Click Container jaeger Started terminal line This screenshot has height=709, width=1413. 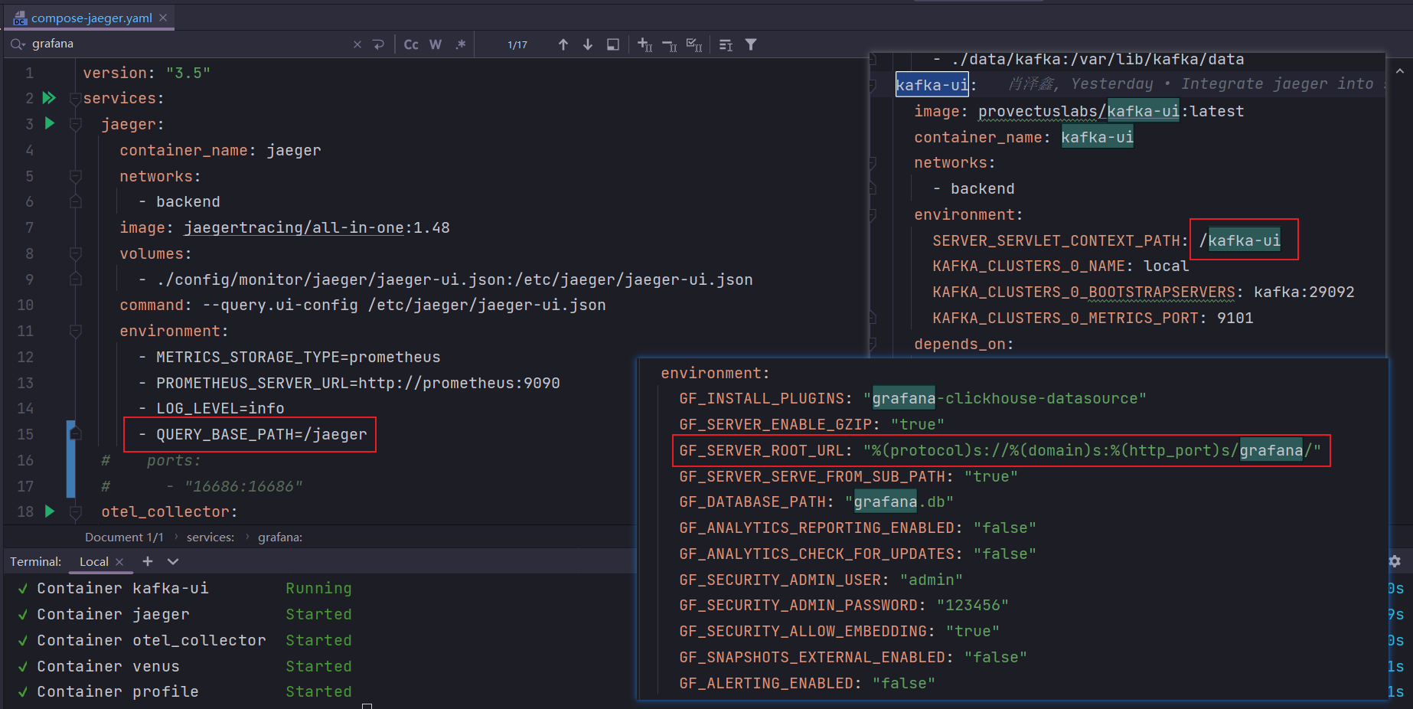point(185,614)
